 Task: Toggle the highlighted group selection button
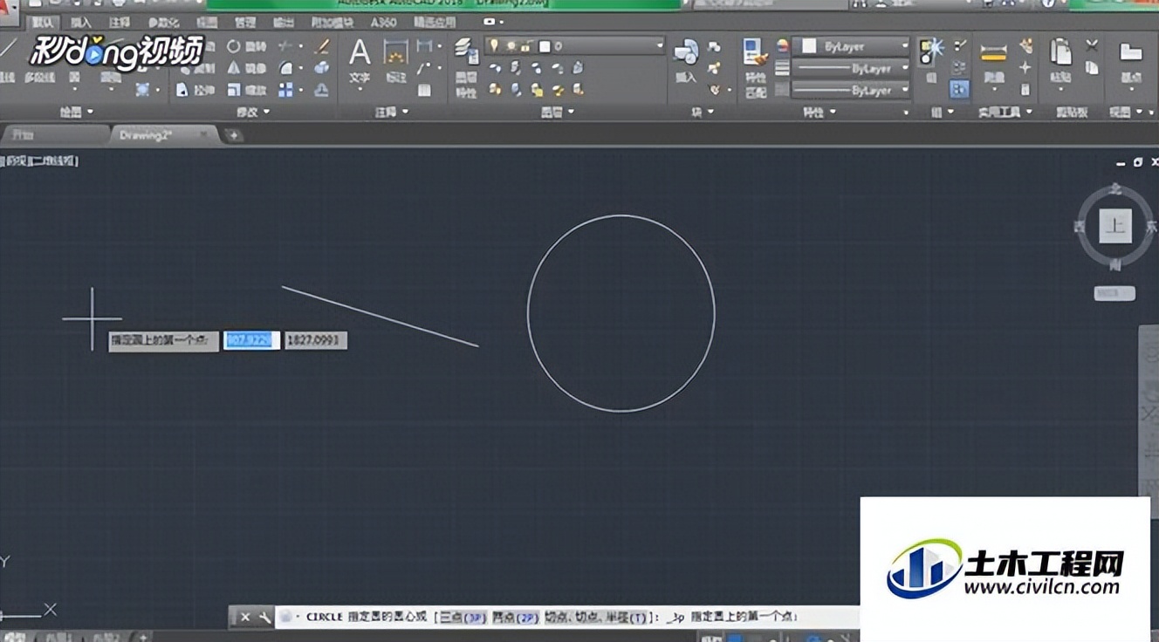click(x=959, y=88)
